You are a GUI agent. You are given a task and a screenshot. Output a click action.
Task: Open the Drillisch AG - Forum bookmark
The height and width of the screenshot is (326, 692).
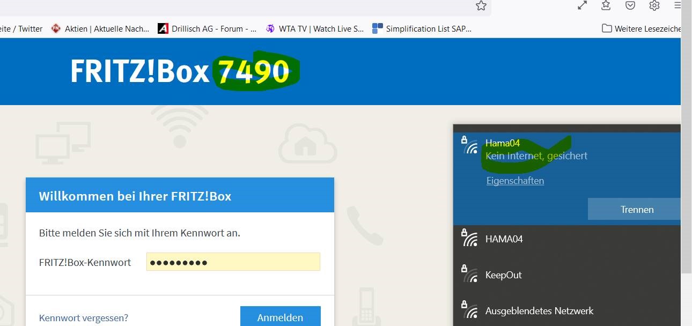207,29
